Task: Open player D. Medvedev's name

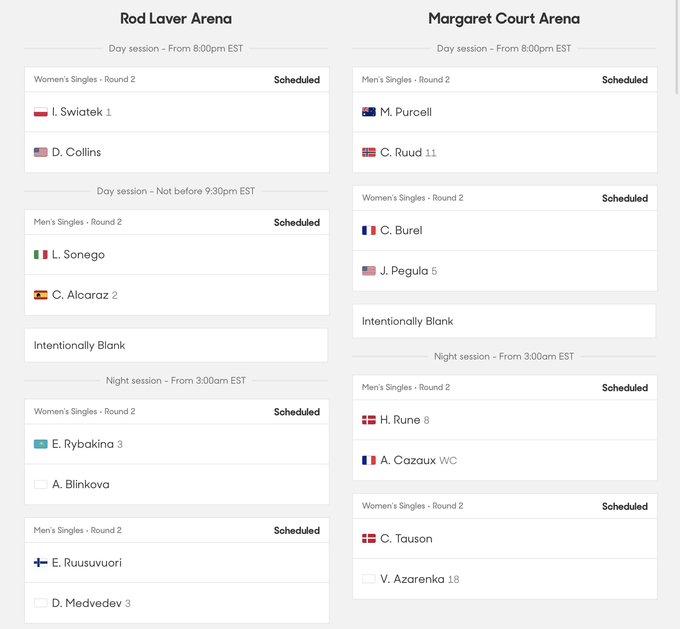Action: click(x=87, y=603)
